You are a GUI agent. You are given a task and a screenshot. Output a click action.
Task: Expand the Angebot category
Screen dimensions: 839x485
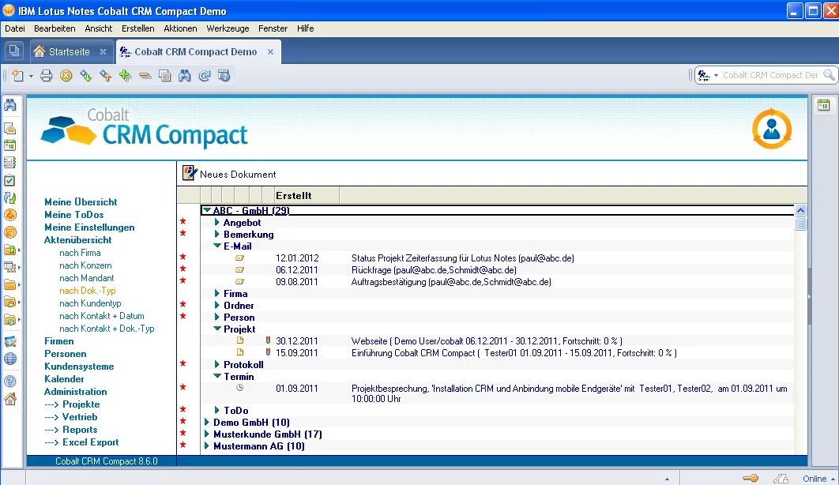coord(216,223)
